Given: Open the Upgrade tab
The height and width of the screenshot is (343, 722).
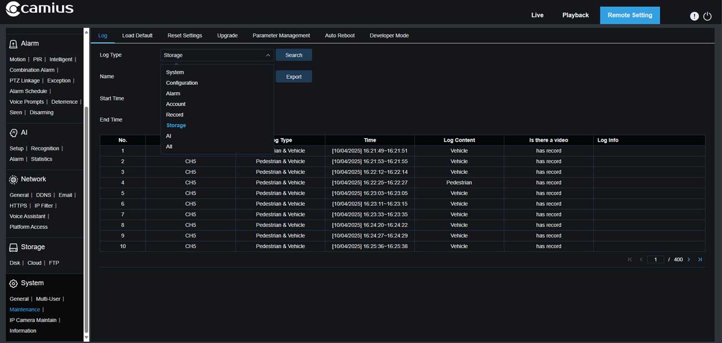Looking at the screenshot, I should pyautogui.click(x=227, y=36).
